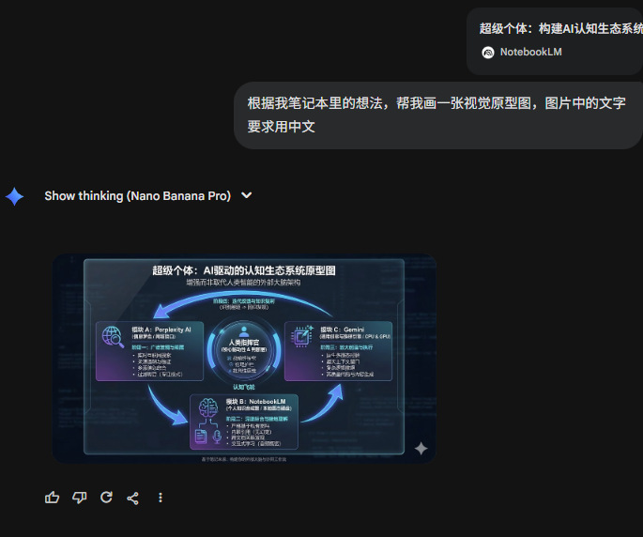Click the blue Gemini sparkle icon
The width and height of the screenshot is (643, 537).
15,196
